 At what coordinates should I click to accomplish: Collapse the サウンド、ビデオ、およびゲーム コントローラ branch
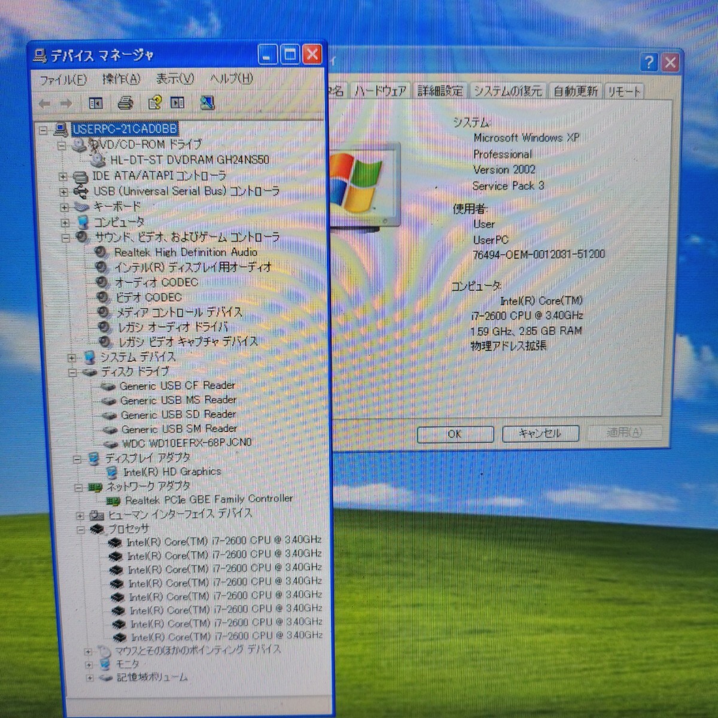tap(65, 238)
